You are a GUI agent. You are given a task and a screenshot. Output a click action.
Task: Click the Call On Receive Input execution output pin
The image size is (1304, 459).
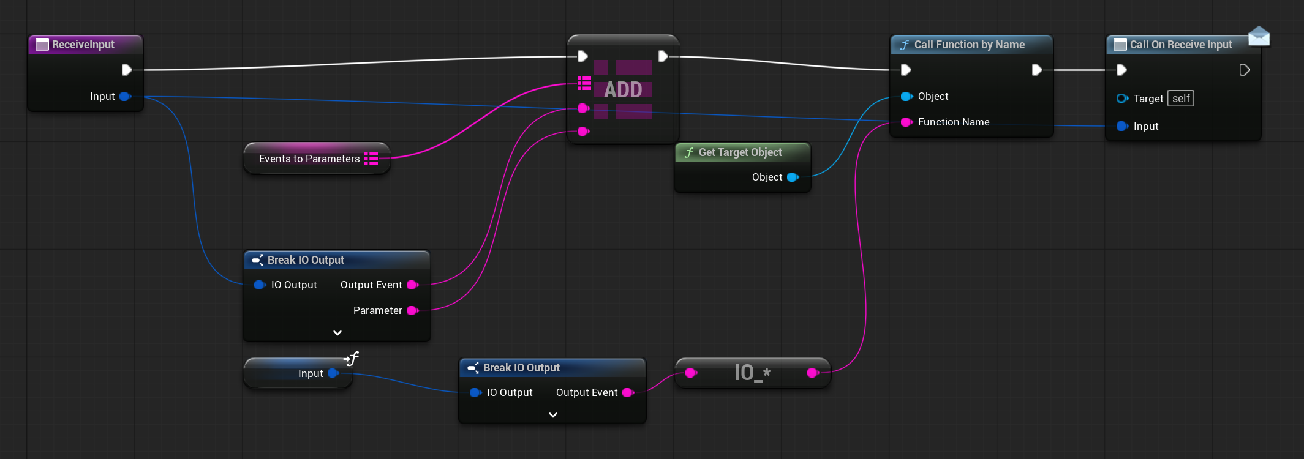click(x=1244, y=70)
